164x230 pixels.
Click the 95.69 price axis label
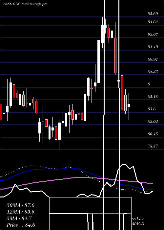(x=153, y=14)
